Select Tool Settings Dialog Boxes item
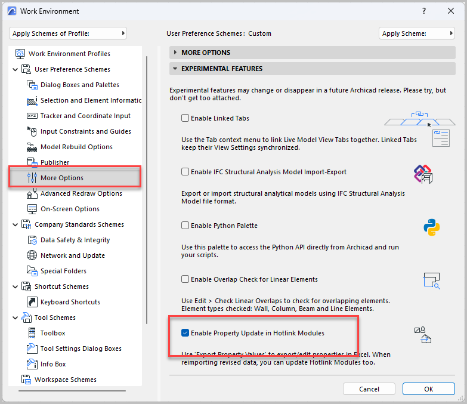 pyautogui.click(x=81, y=349)
